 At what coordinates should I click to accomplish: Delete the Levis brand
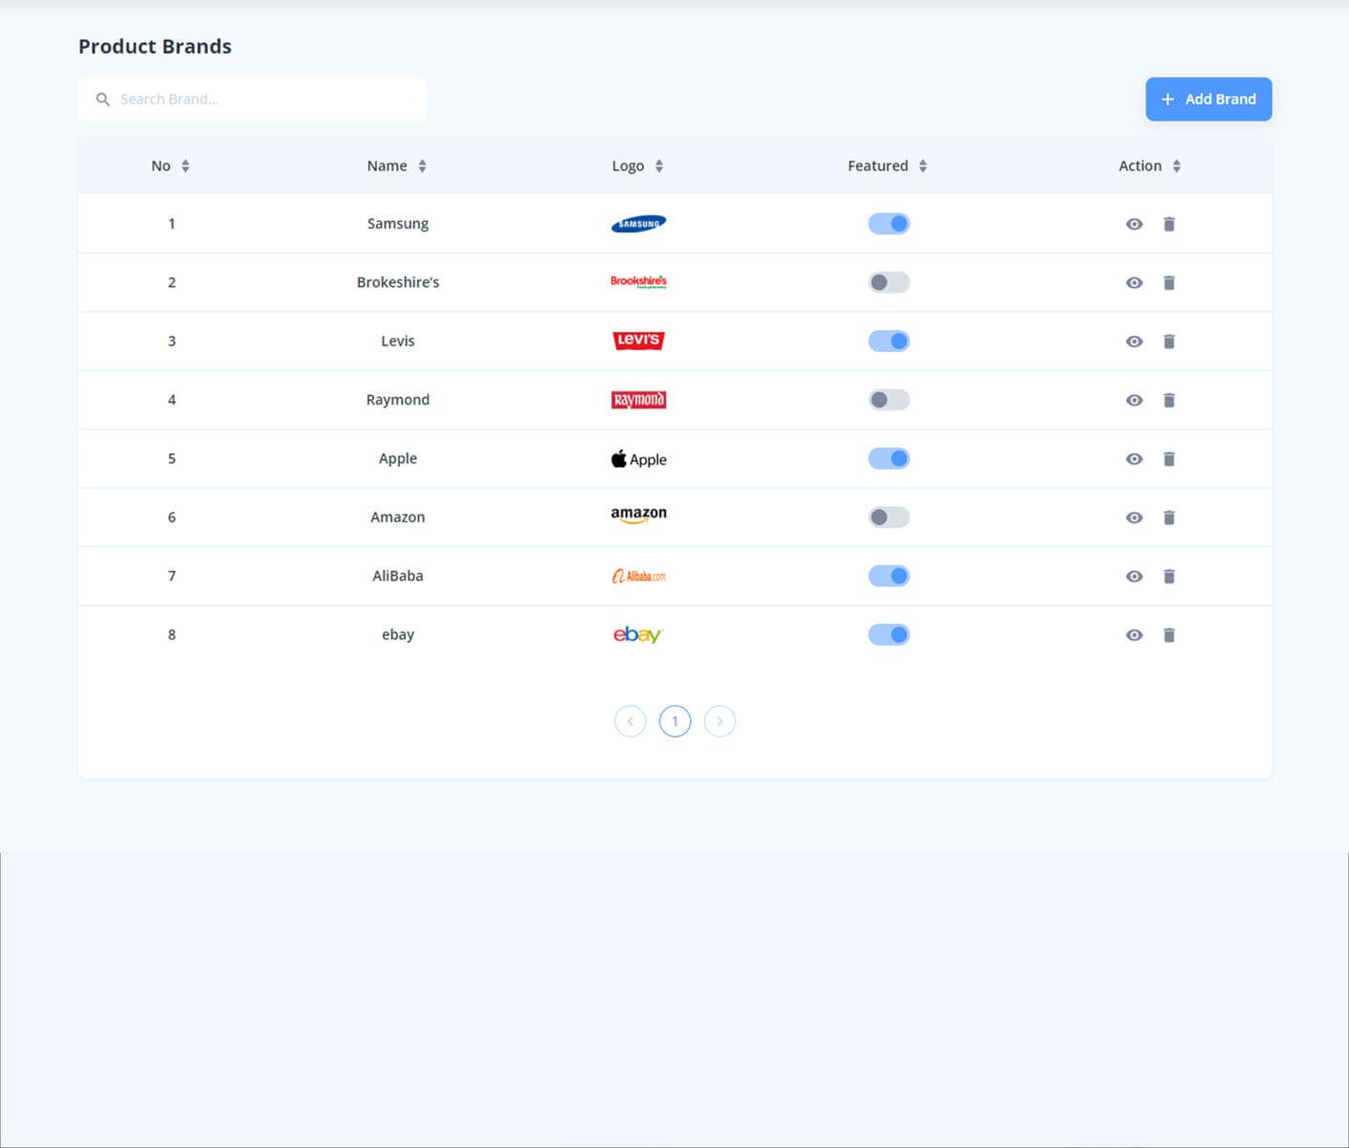click(1169, 341)
